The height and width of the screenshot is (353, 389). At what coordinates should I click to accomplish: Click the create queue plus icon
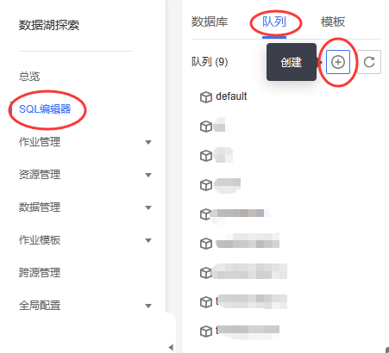[338, 62]
